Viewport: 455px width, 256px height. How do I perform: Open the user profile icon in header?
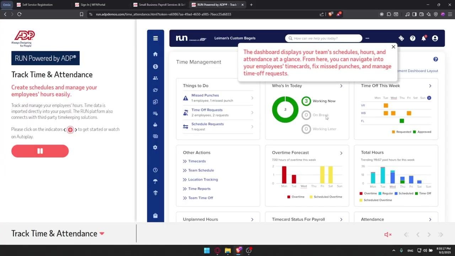click(x=435, y=38)
